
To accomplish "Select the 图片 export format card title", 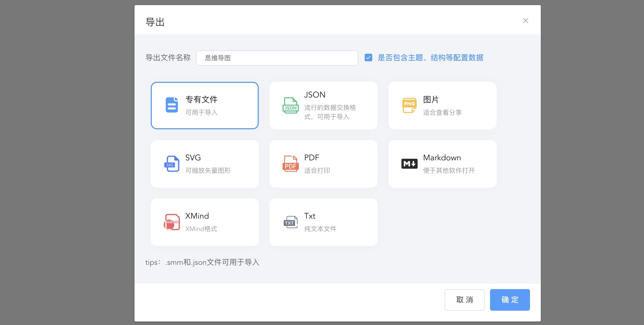I will tap(431, 99).
